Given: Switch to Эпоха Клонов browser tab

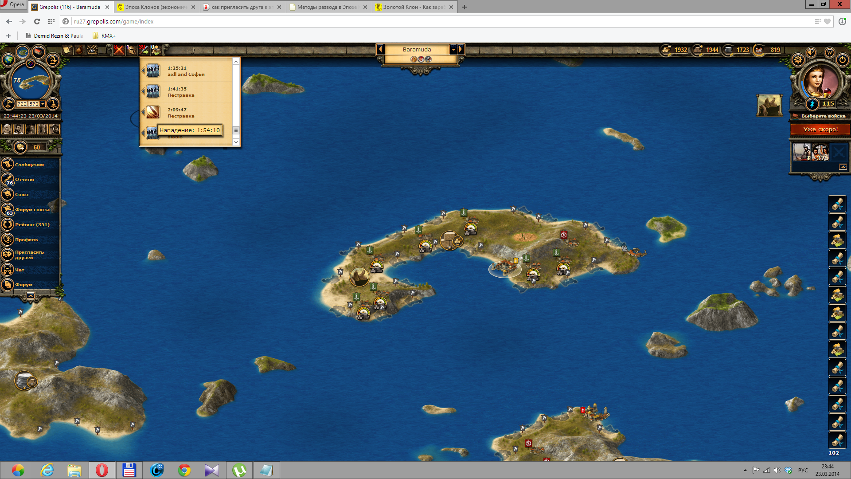Looking at the screenshot, I should click(x=156, y=7).
